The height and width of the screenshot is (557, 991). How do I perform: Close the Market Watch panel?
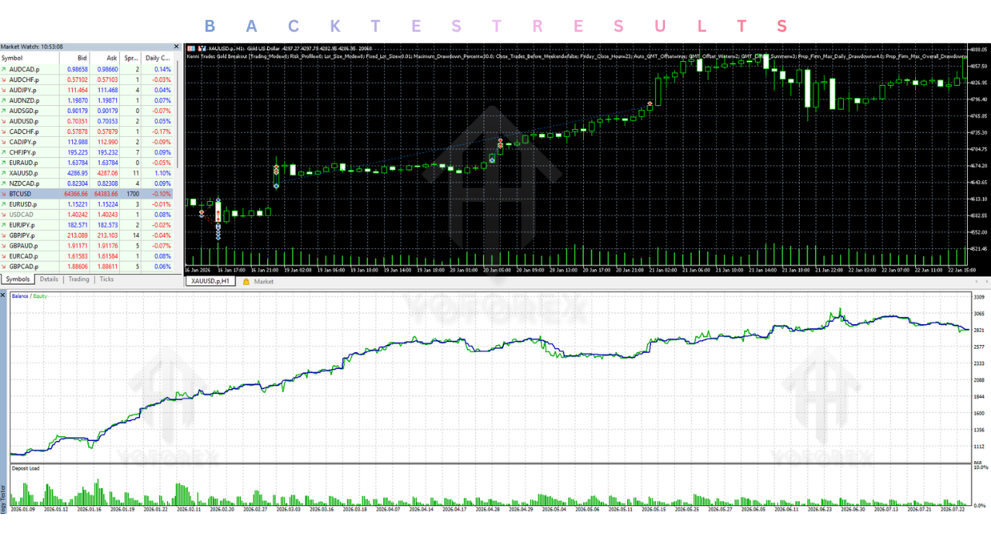tap(176, 47)
